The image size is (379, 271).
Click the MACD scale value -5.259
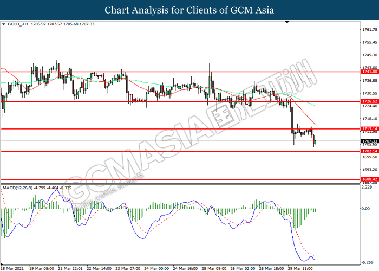click(x=368, y=262)
